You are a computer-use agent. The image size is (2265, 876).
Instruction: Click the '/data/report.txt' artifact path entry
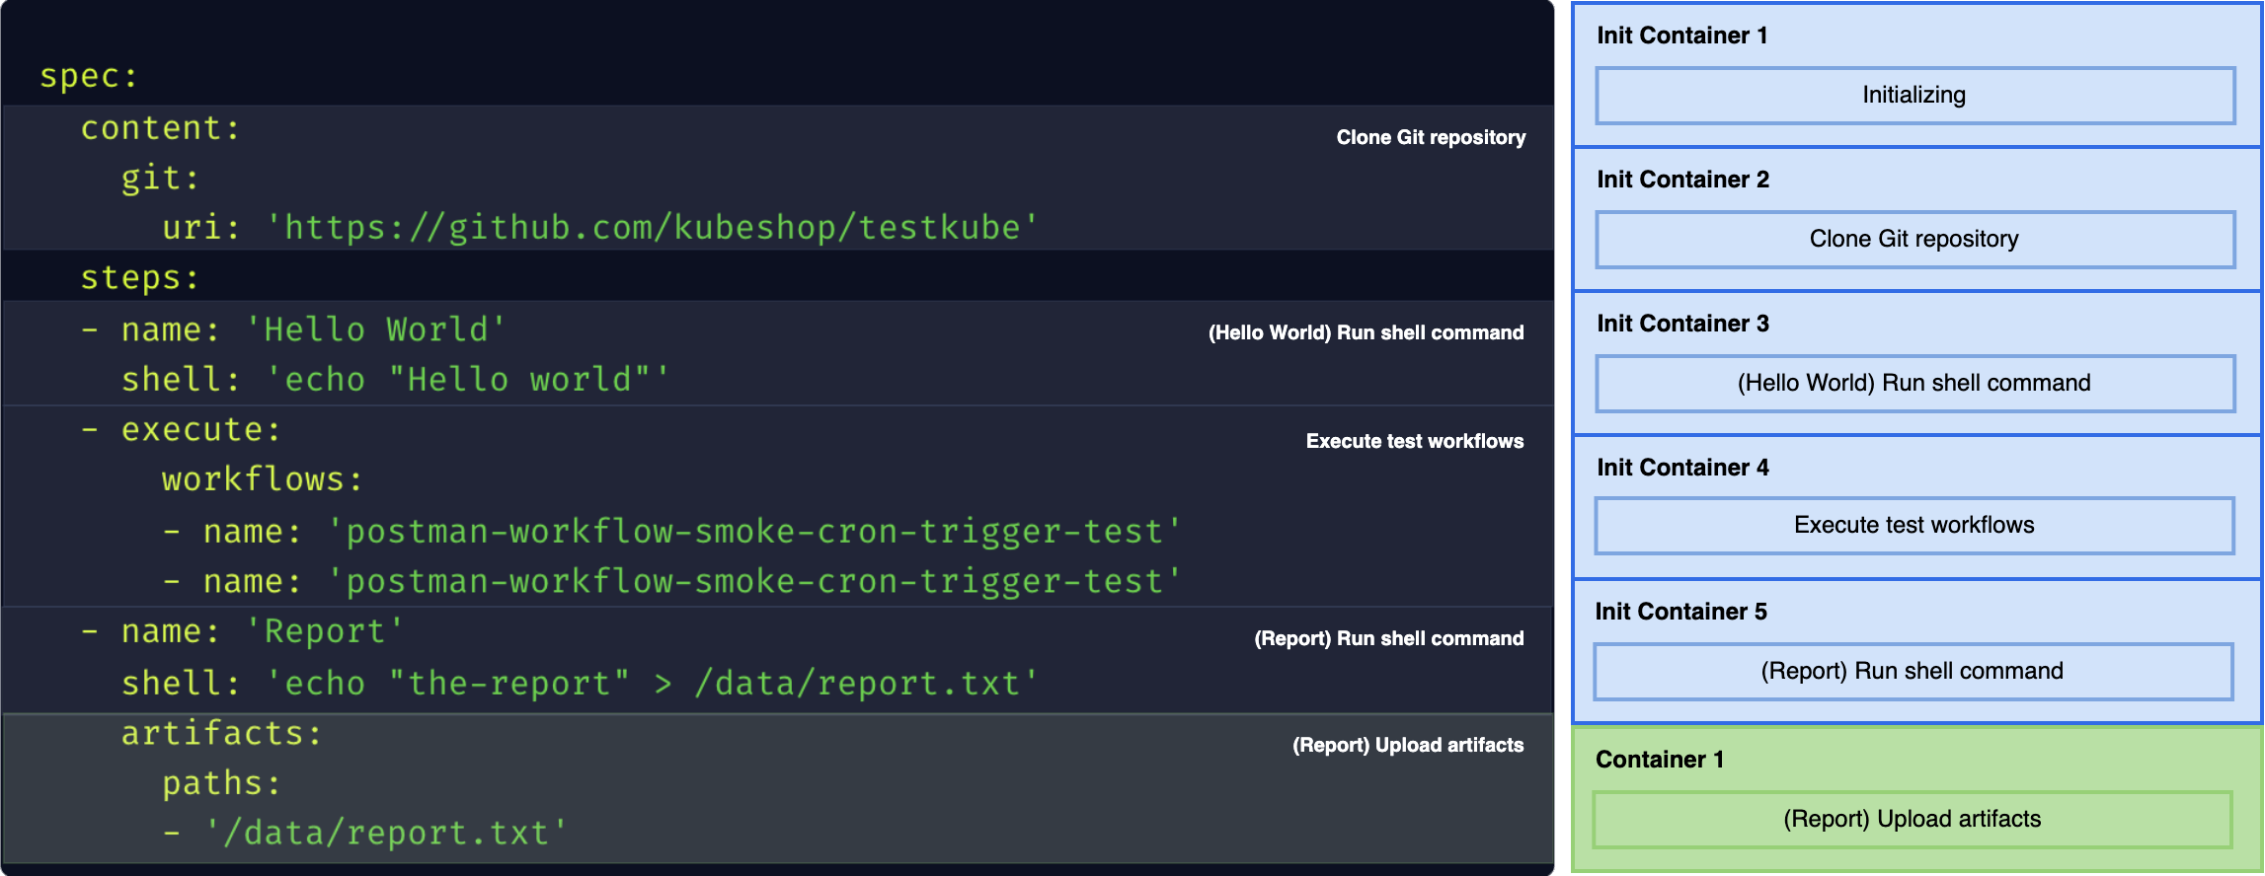point(385,834)
